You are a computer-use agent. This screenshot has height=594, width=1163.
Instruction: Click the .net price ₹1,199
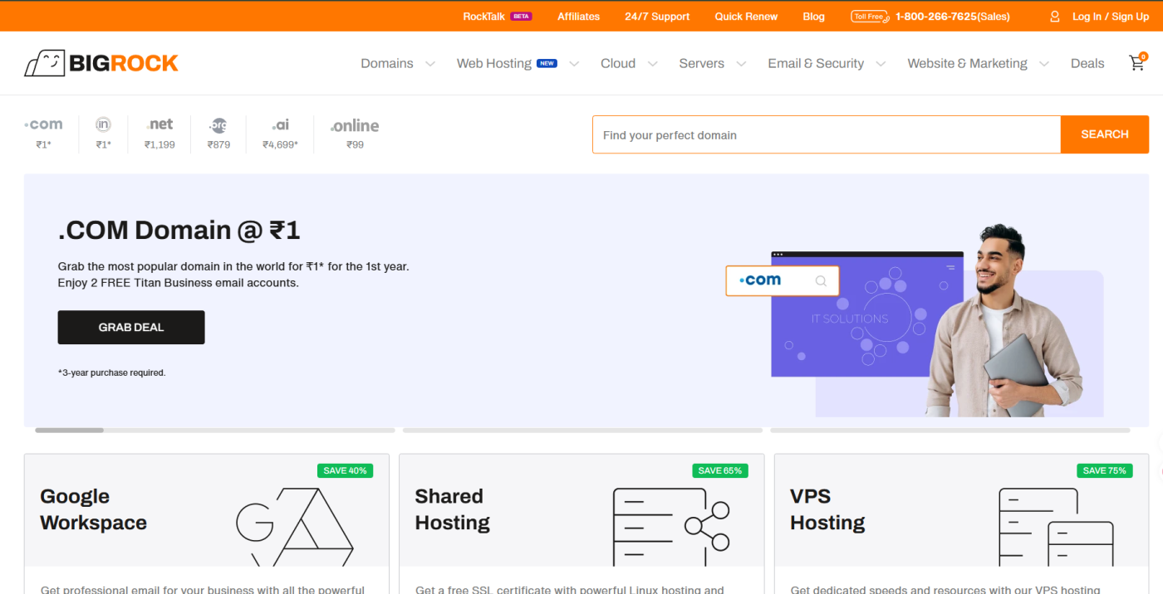pyautogui.click(x=159, y=144)
